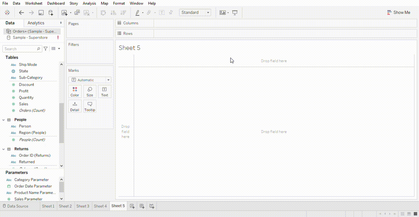Select the Profit measure field

24,91
